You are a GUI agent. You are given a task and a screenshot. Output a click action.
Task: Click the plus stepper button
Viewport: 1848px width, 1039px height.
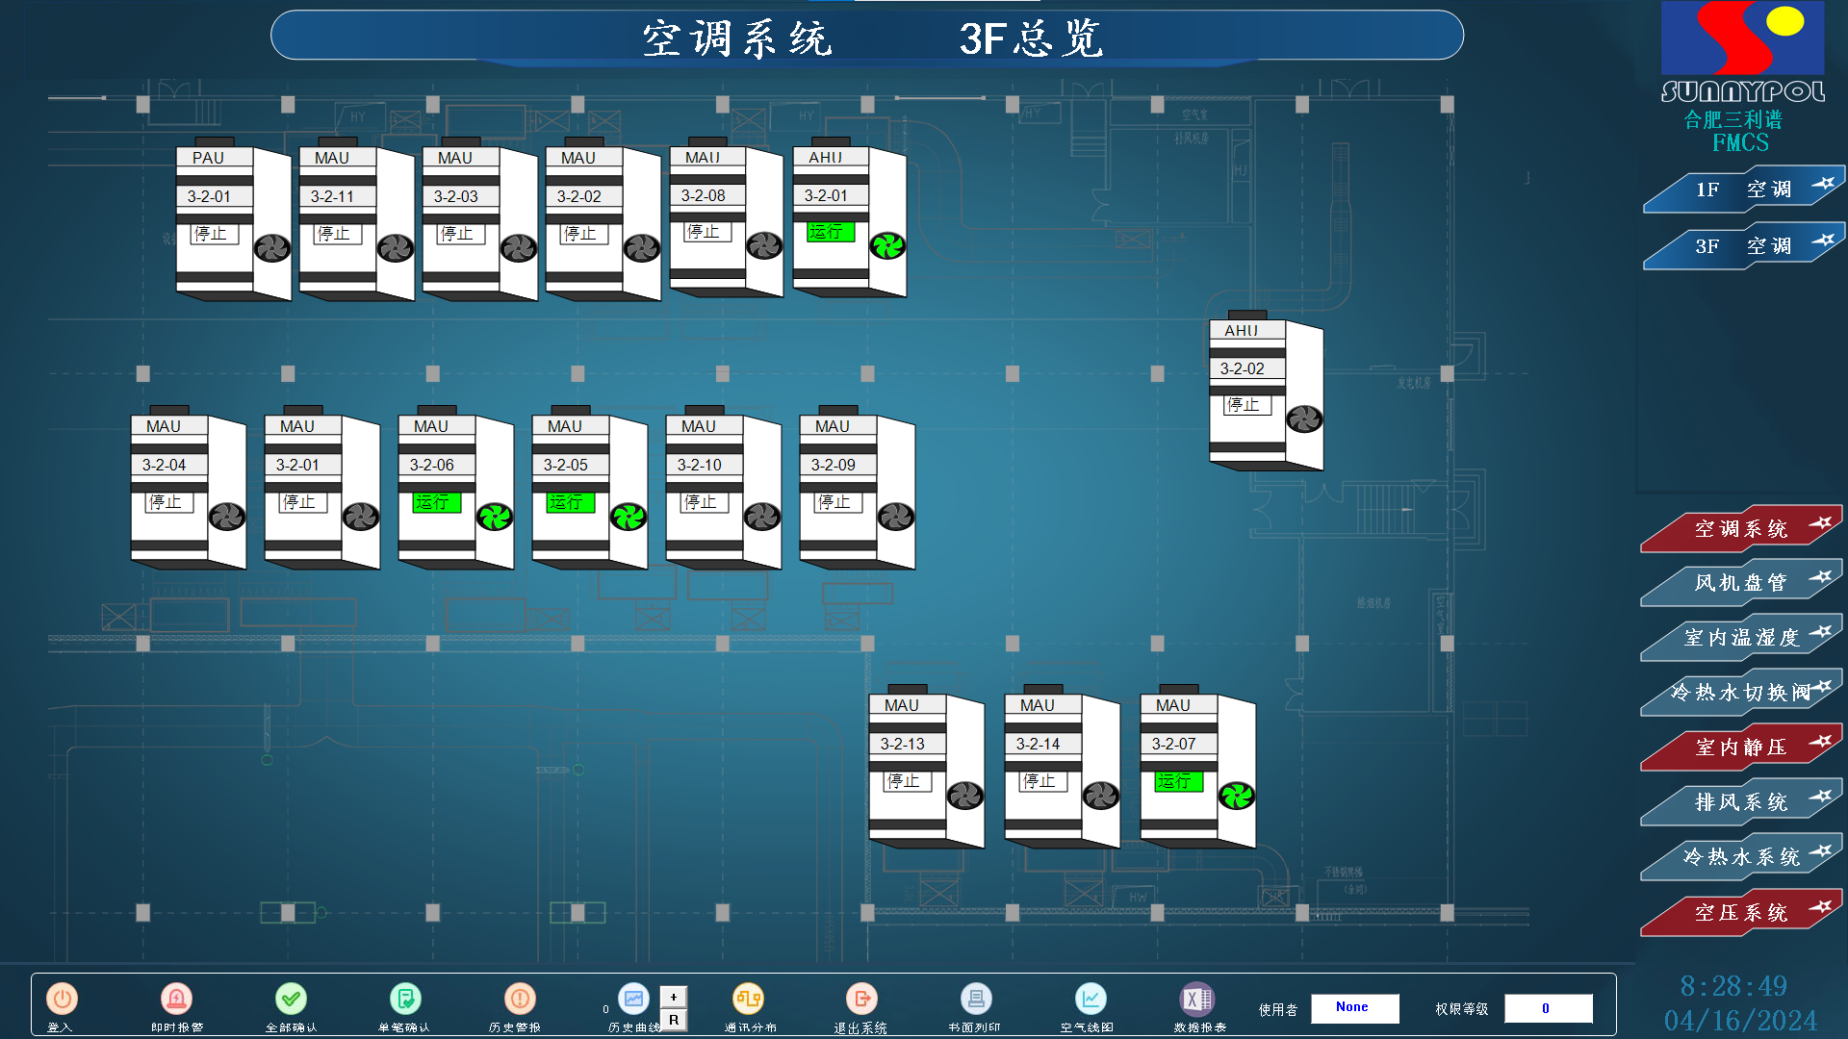pyautogui.click(x=674, y=997)
